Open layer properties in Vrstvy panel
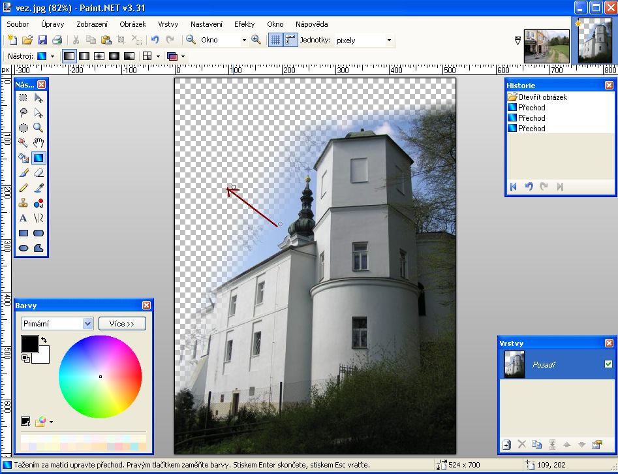Viewport: 618px width, 474px height. pyautogui.click(x=596, y=445)
